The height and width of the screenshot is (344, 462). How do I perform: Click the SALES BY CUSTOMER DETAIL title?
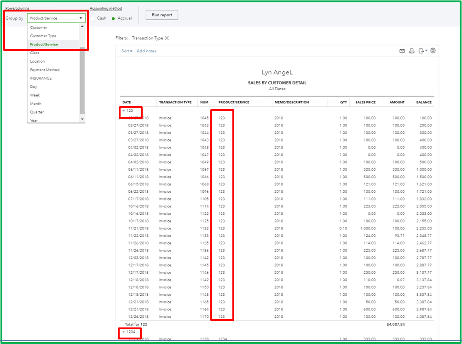(x=277, y=83)
